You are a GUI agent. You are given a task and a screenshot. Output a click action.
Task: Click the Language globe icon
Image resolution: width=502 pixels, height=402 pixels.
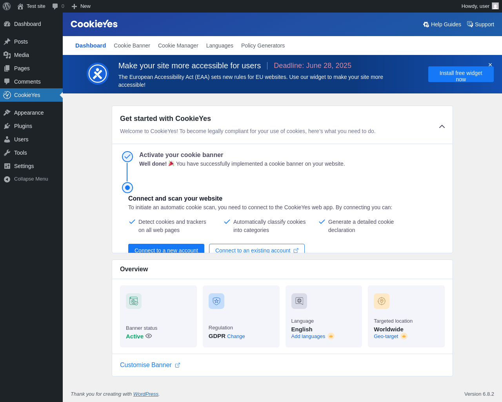point(299,301)
